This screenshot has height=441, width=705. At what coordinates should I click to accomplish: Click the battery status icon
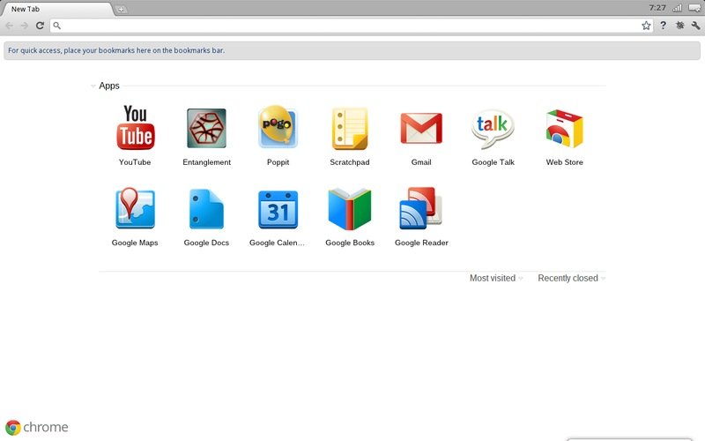694,8
